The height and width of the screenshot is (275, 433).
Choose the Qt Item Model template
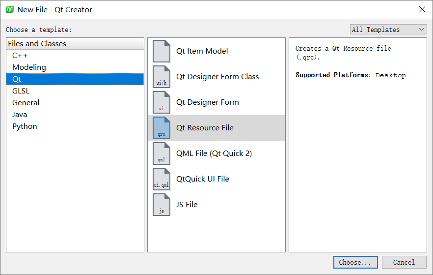coord(216,51)
